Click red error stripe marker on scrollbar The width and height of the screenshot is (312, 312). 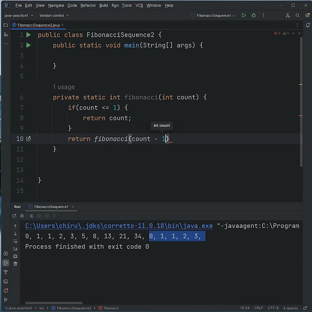tap(301, 115)
